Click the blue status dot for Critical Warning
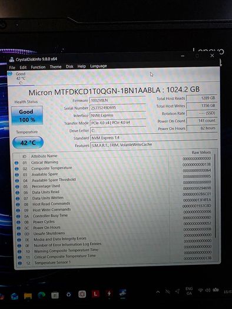 (16, 163)
